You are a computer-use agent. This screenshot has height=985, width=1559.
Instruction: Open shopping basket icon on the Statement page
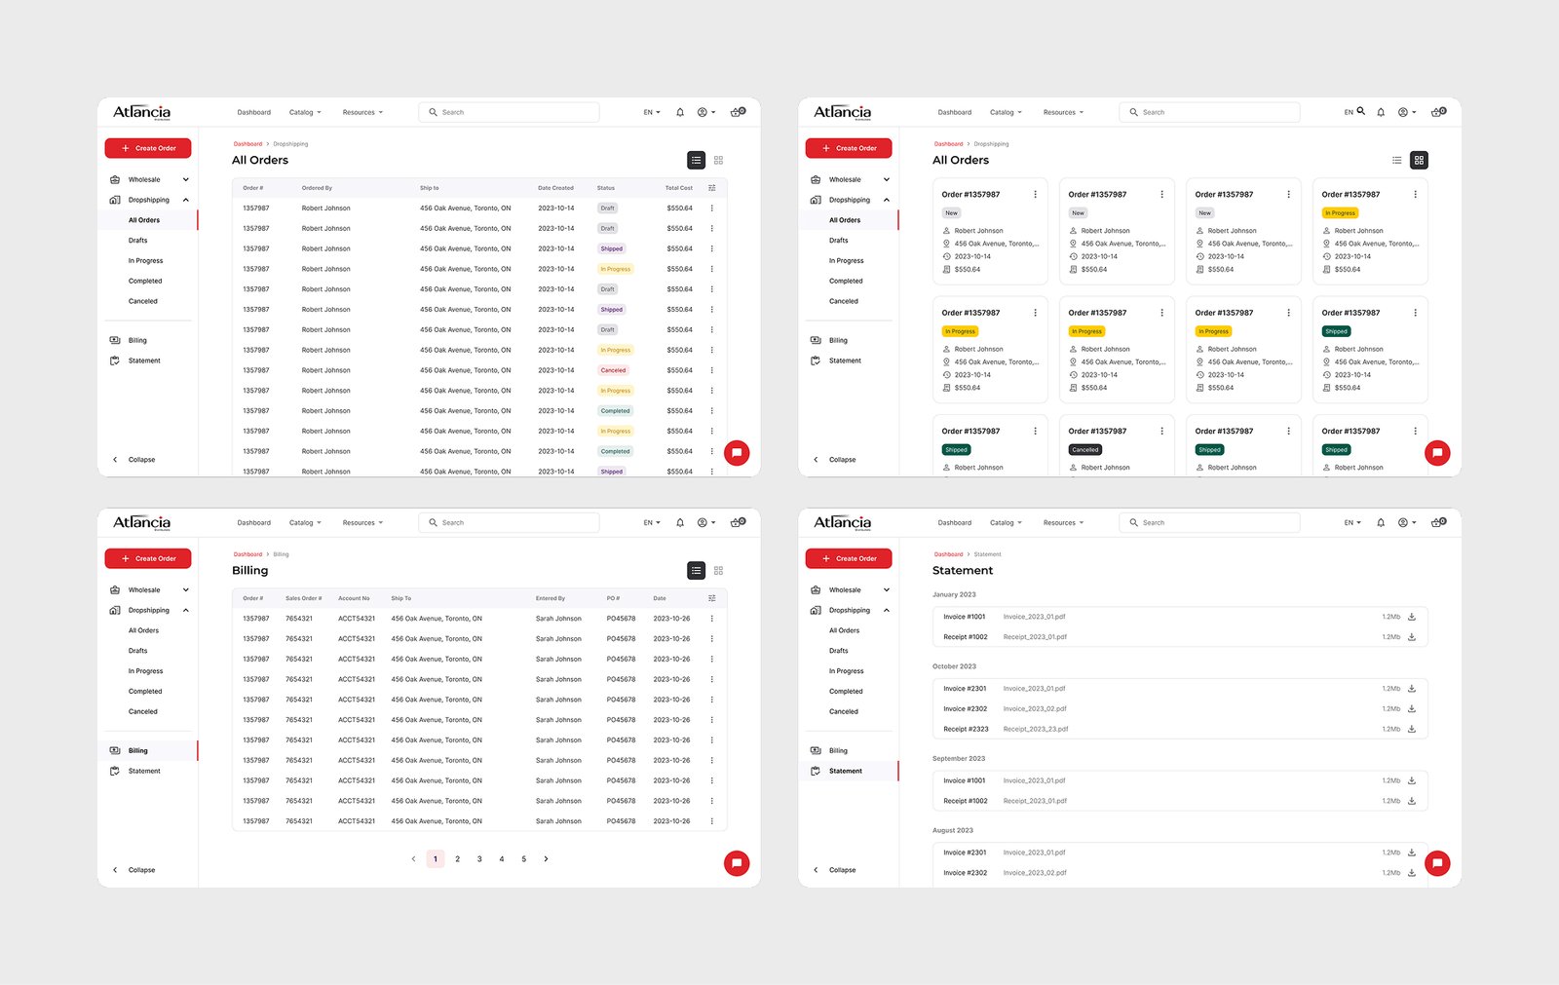(x=1438, y=522)
